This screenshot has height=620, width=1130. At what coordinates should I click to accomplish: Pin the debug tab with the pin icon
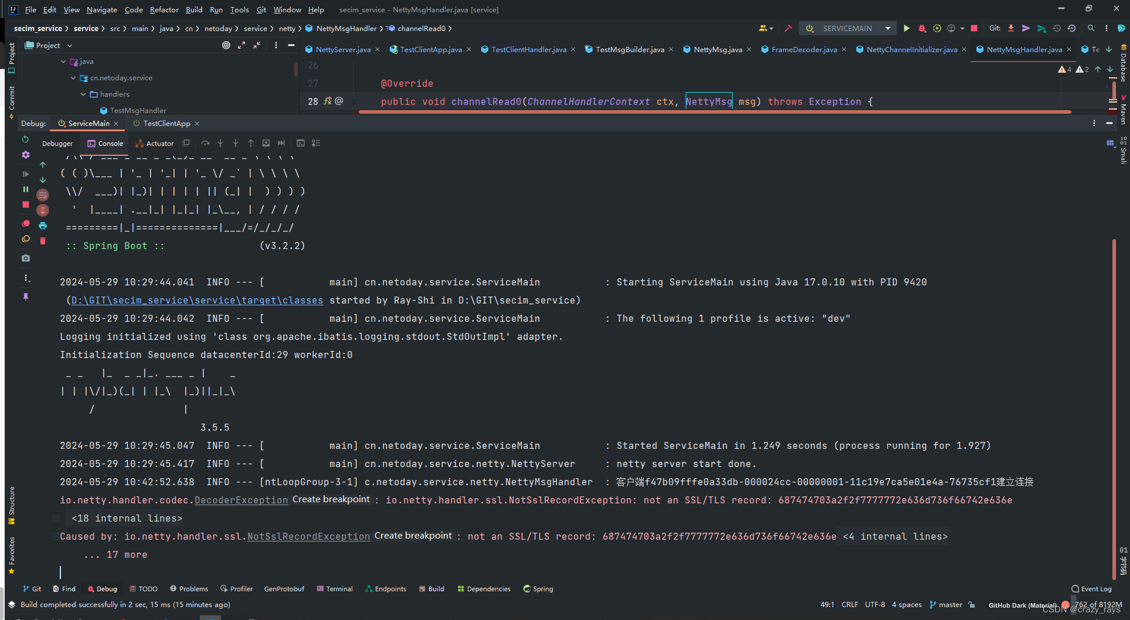25,297
